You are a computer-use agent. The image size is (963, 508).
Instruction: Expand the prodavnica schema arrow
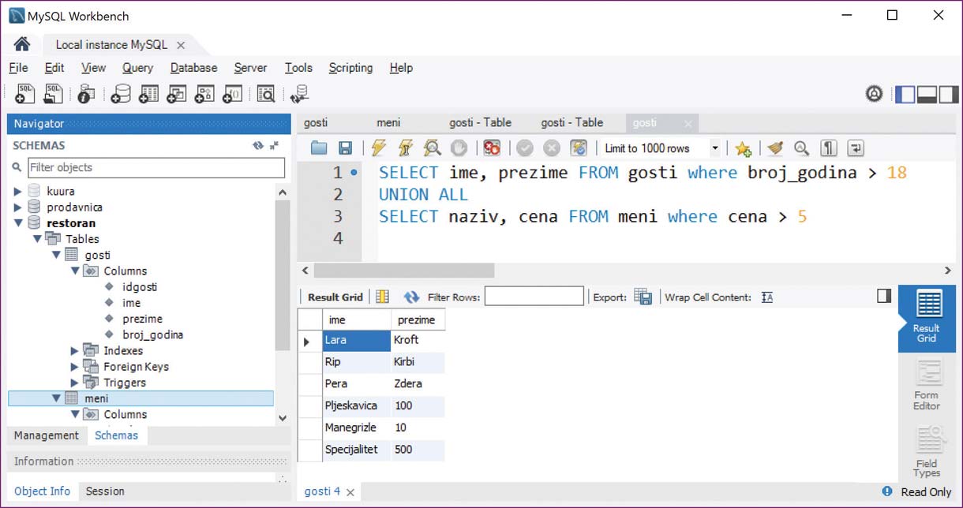17,207
